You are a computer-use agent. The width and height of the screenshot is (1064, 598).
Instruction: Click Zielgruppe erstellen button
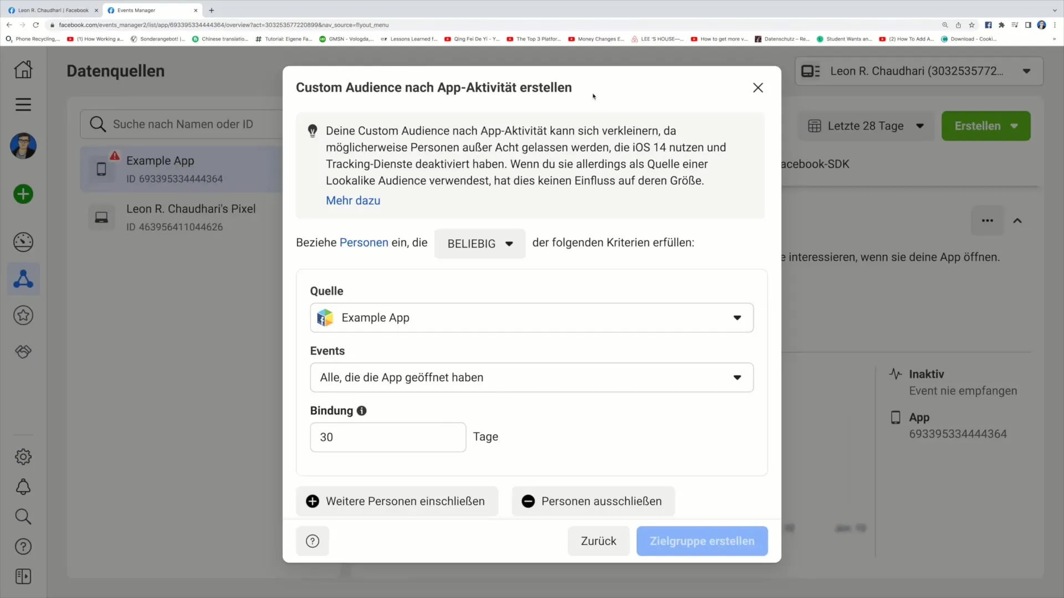(x=702, y=541)
